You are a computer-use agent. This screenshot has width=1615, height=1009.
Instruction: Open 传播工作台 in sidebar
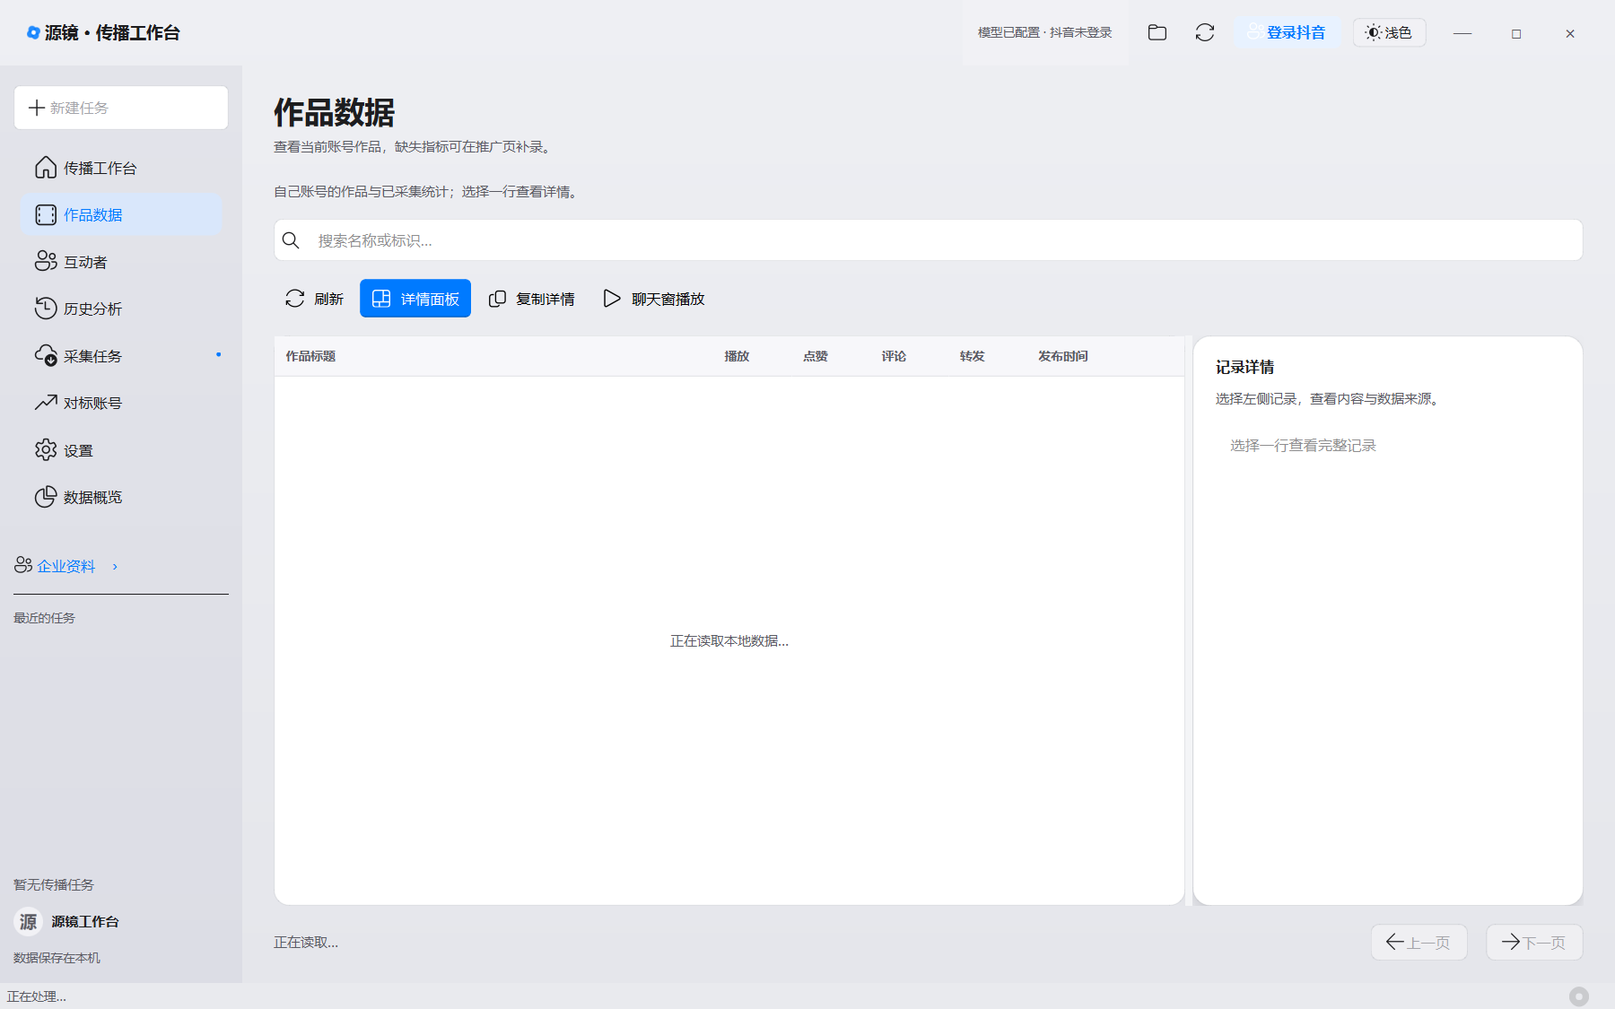pos(121,168)
